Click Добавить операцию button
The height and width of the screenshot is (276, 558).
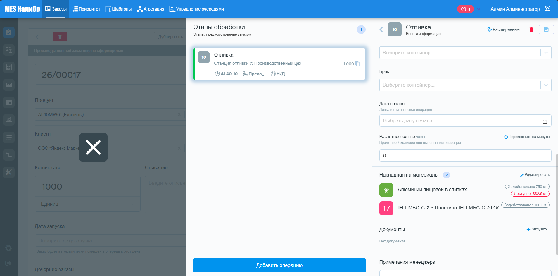click(x=279, y=265)
